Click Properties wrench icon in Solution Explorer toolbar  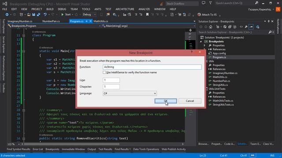click(x=246, y=27)
